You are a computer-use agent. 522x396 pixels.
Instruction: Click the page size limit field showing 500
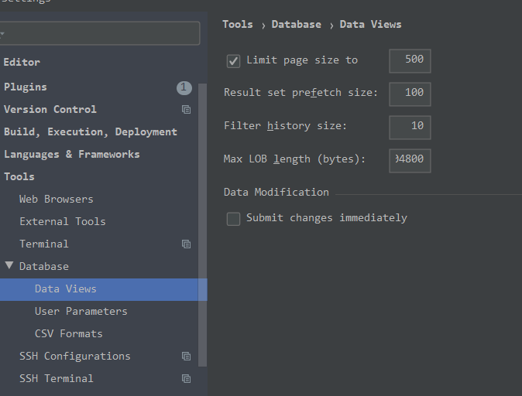410,61
